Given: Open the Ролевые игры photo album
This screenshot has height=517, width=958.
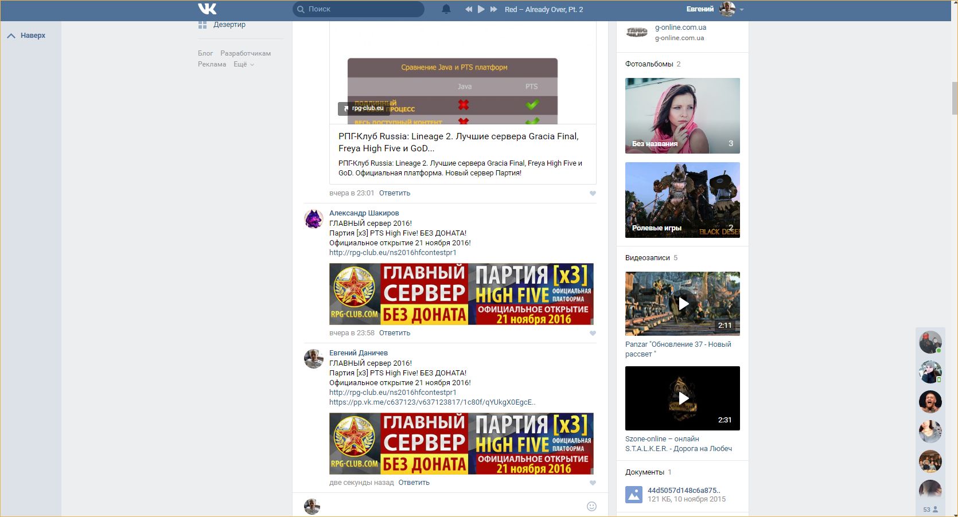Looking at the screenshot, I should (x=682, y=200).
